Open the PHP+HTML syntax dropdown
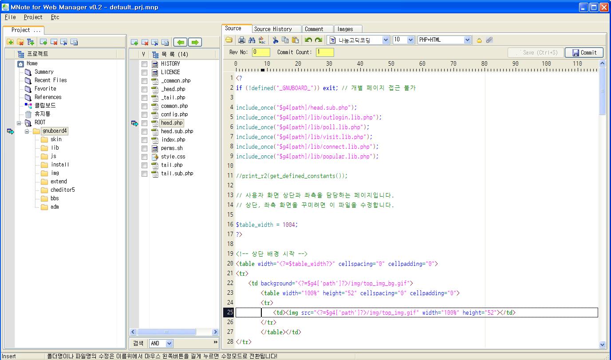This screenshot has height=360, width=611. [x=467, y=40]
